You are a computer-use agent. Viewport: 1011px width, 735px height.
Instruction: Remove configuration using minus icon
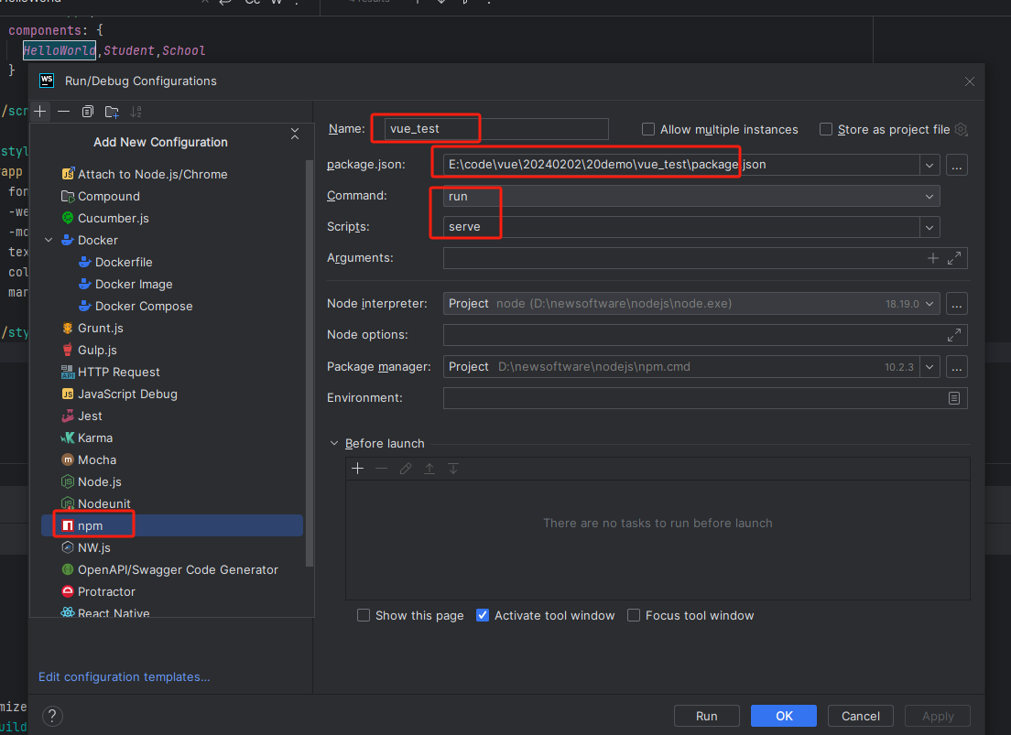pos(63,112)
